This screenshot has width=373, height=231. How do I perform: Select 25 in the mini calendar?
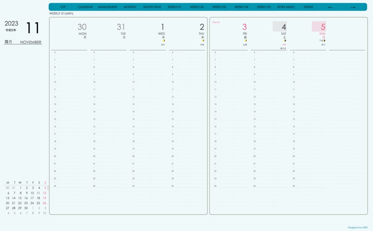click(x=38, y=203)
